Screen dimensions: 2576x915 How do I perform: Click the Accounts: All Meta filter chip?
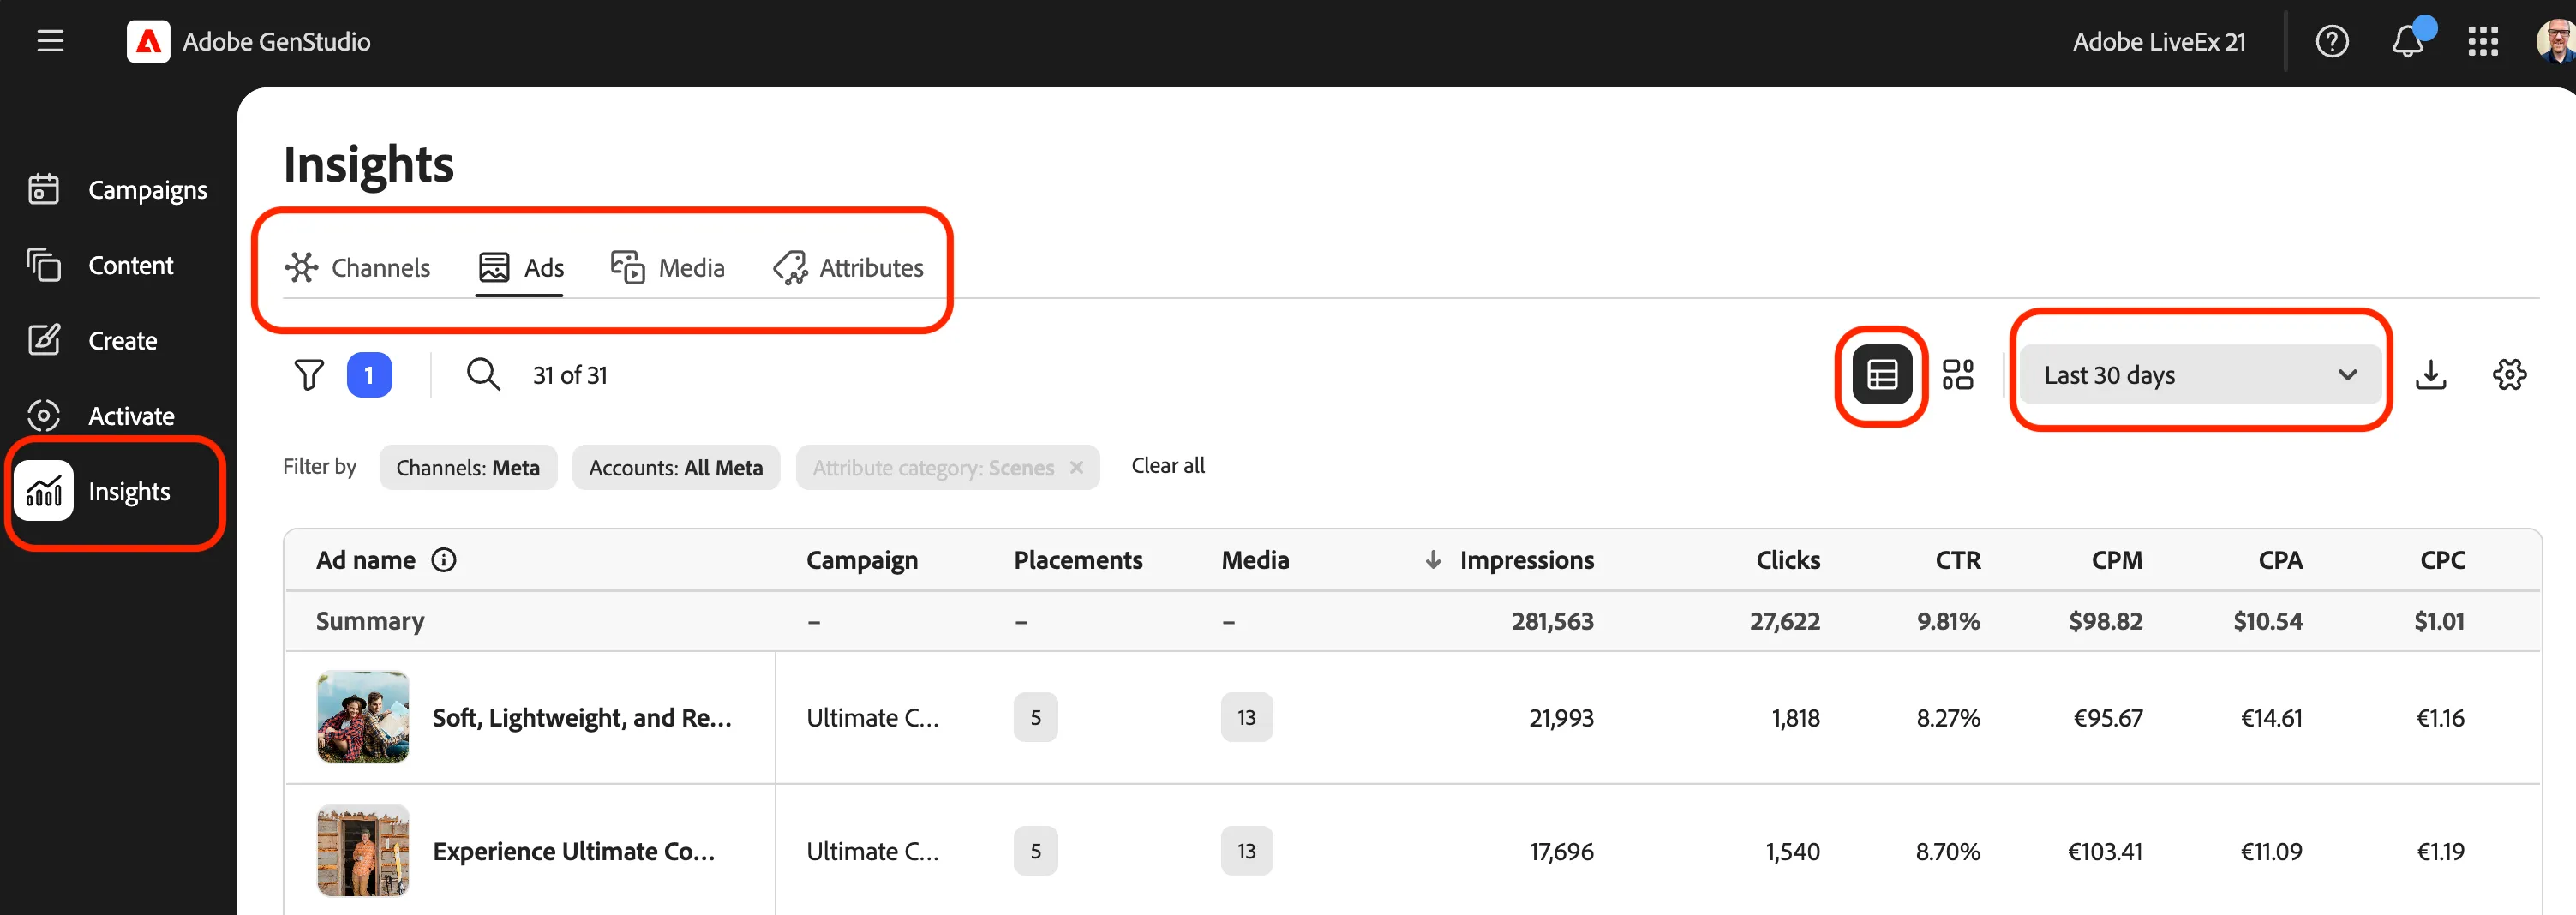(676, 467)
